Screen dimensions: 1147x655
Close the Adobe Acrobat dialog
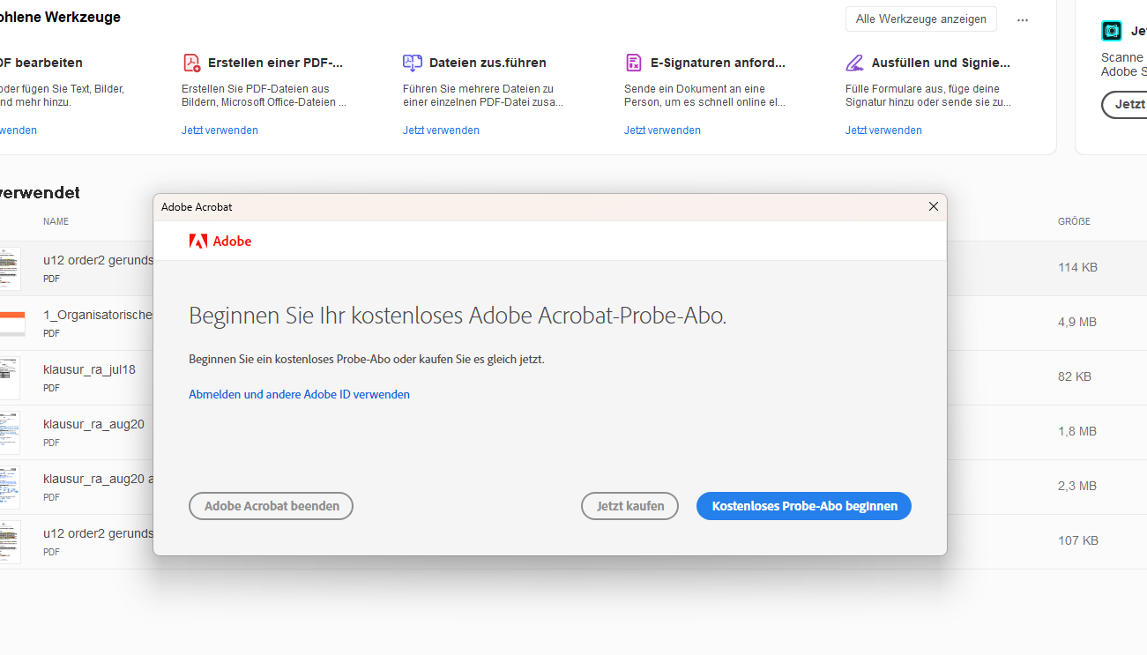934,206
